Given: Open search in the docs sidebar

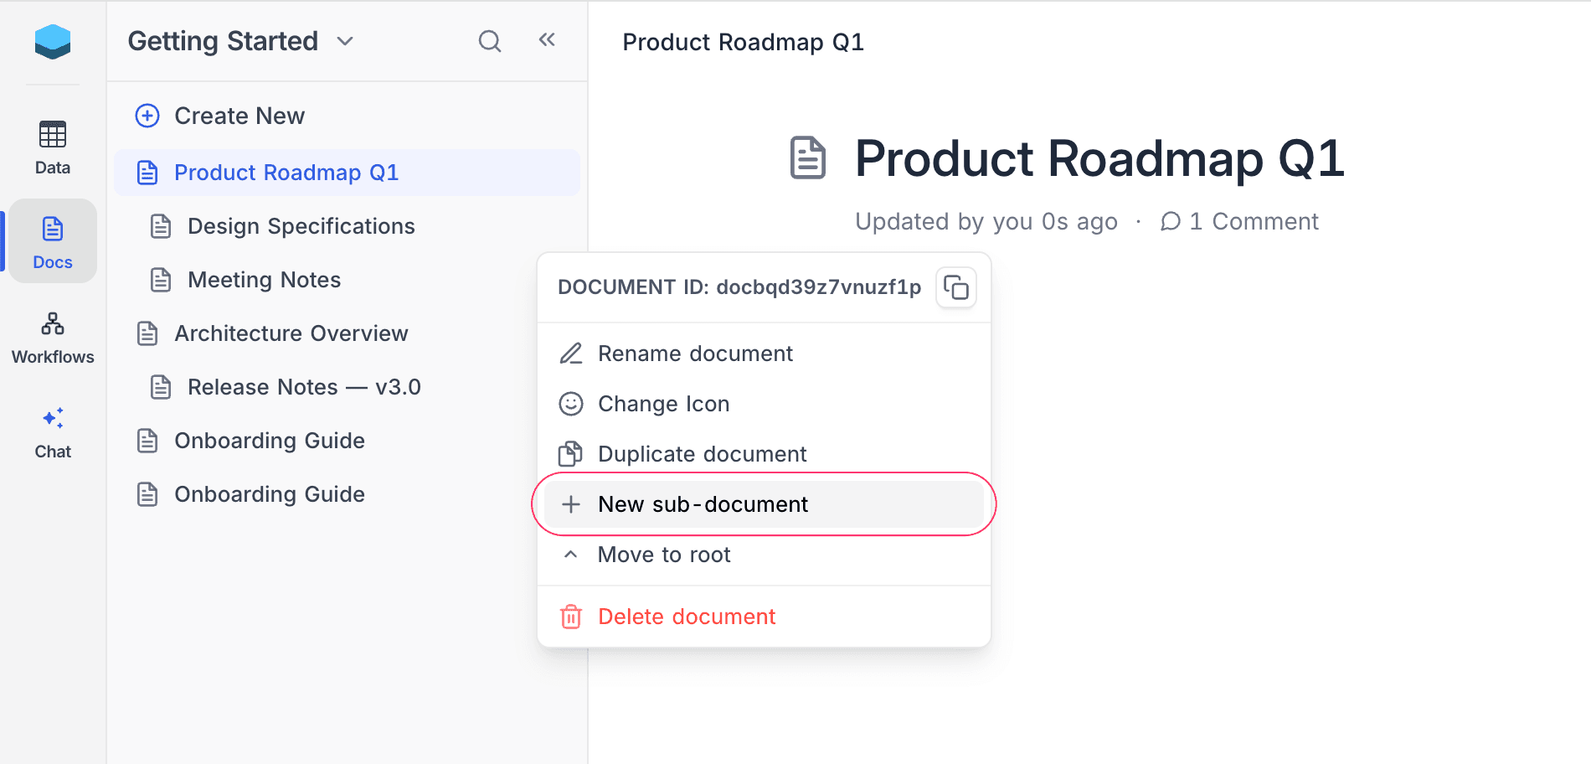Looking at the screenshot, I should tap(489, 40).
